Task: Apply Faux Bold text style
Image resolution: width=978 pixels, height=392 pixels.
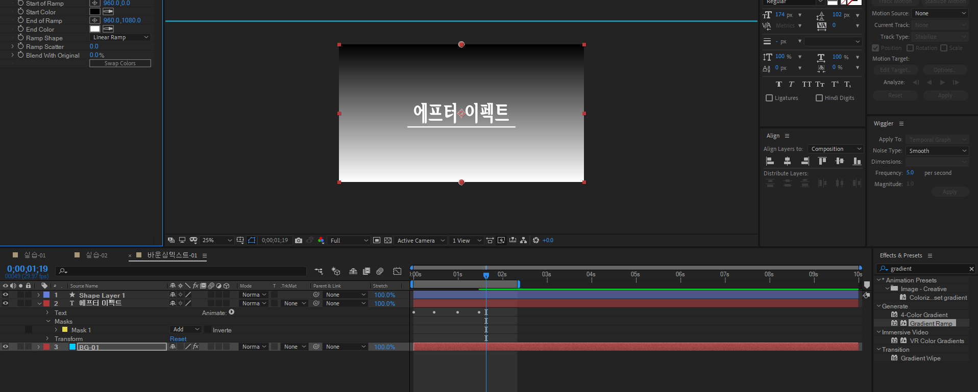Action: pyautogui.click(x=779, y=84)
